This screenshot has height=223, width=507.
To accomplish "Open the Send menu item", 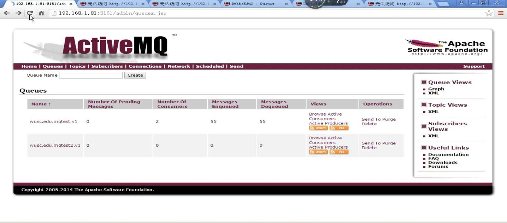I will pyautogui.click(x=236, y=66).
